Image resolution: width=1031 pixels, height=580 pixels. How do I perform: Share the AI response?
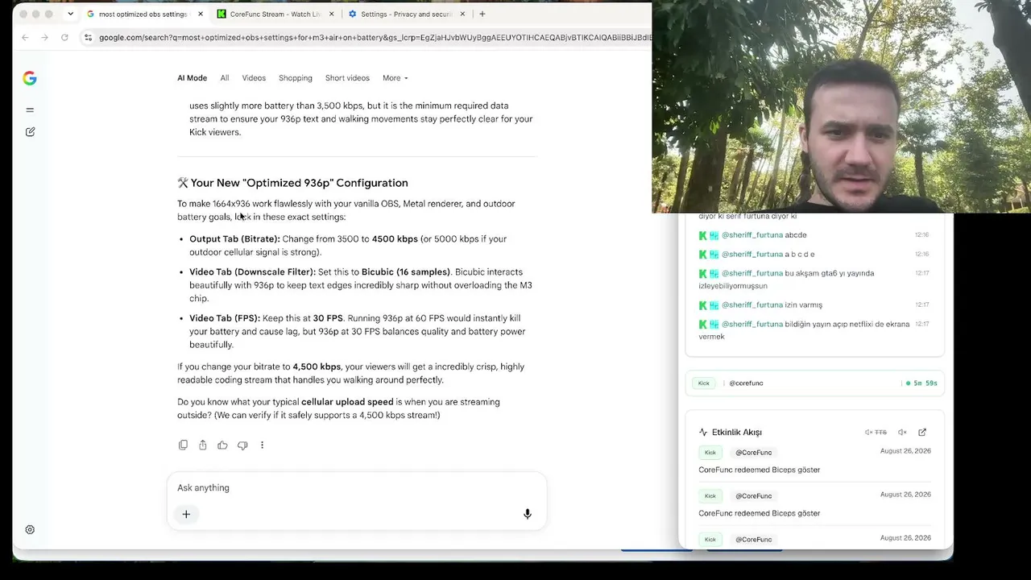(x=203, y=445)
